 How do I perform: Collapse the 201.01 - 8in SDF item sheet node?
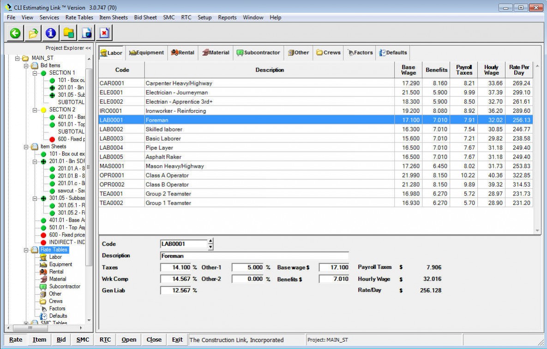click(35, 161)
